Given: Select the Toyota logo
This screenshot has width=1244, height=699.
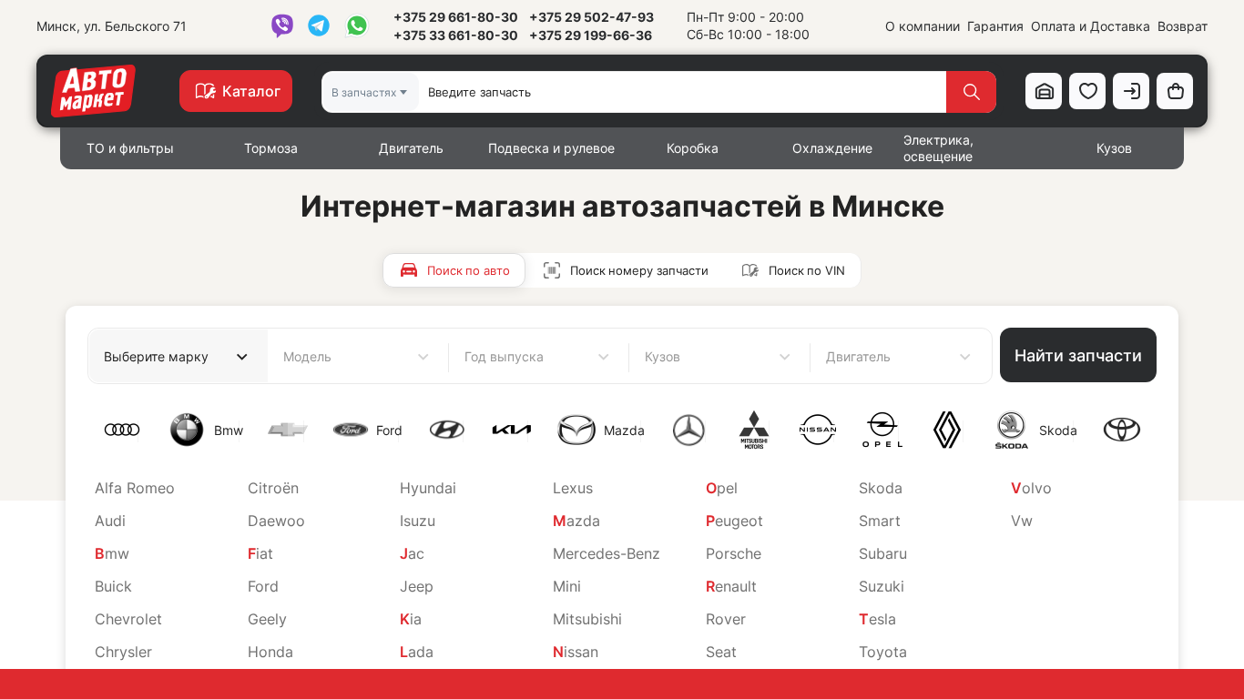Looking at the screenshot, I should click(1122, 430).
